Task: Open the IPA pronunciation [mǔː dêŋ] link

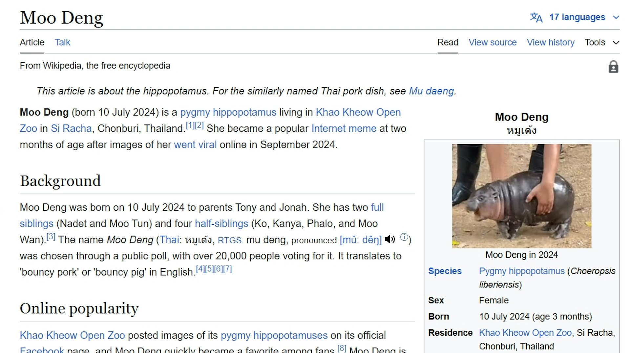Action: [x=361, y=240]
